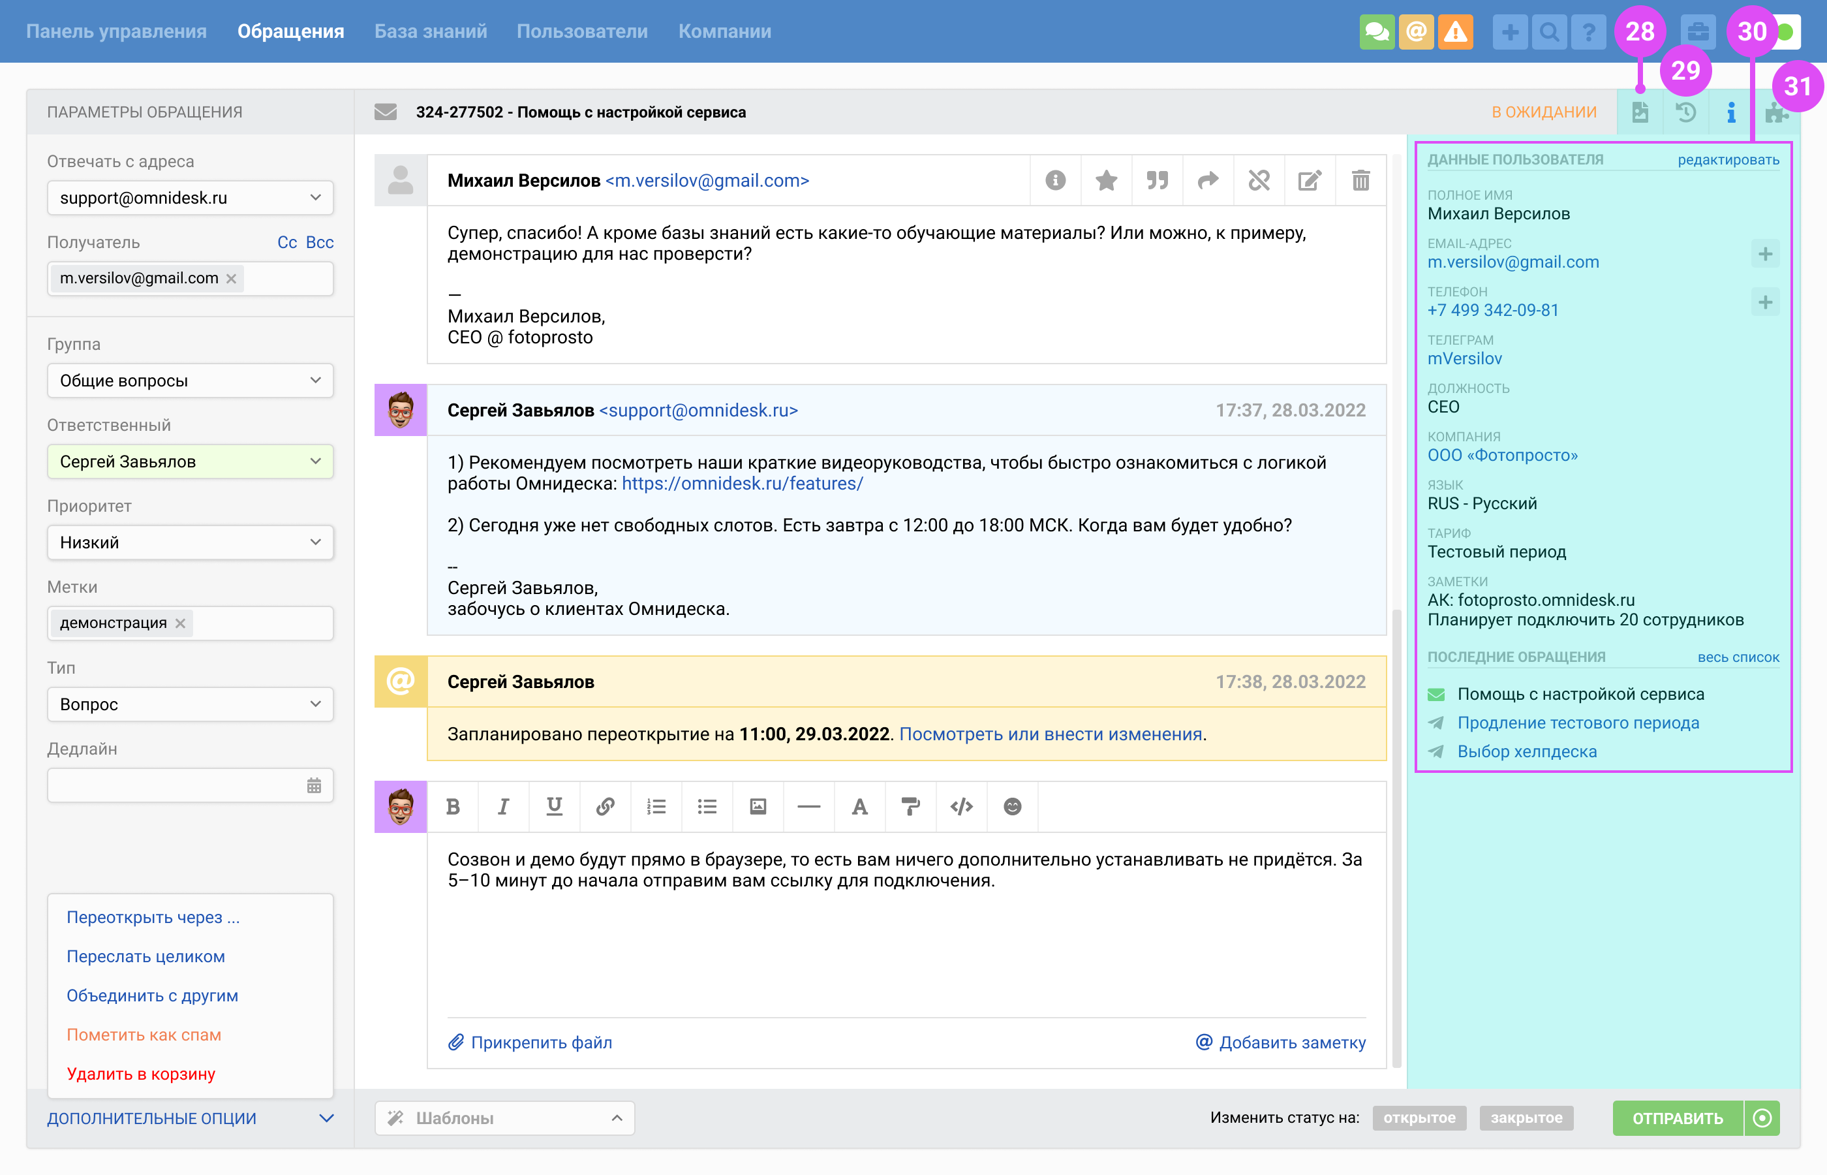Screen dimensions: 1827x1175
Task: Click the green ОТПРАВИТЬ button
Action: [x=1677, y=1118]
